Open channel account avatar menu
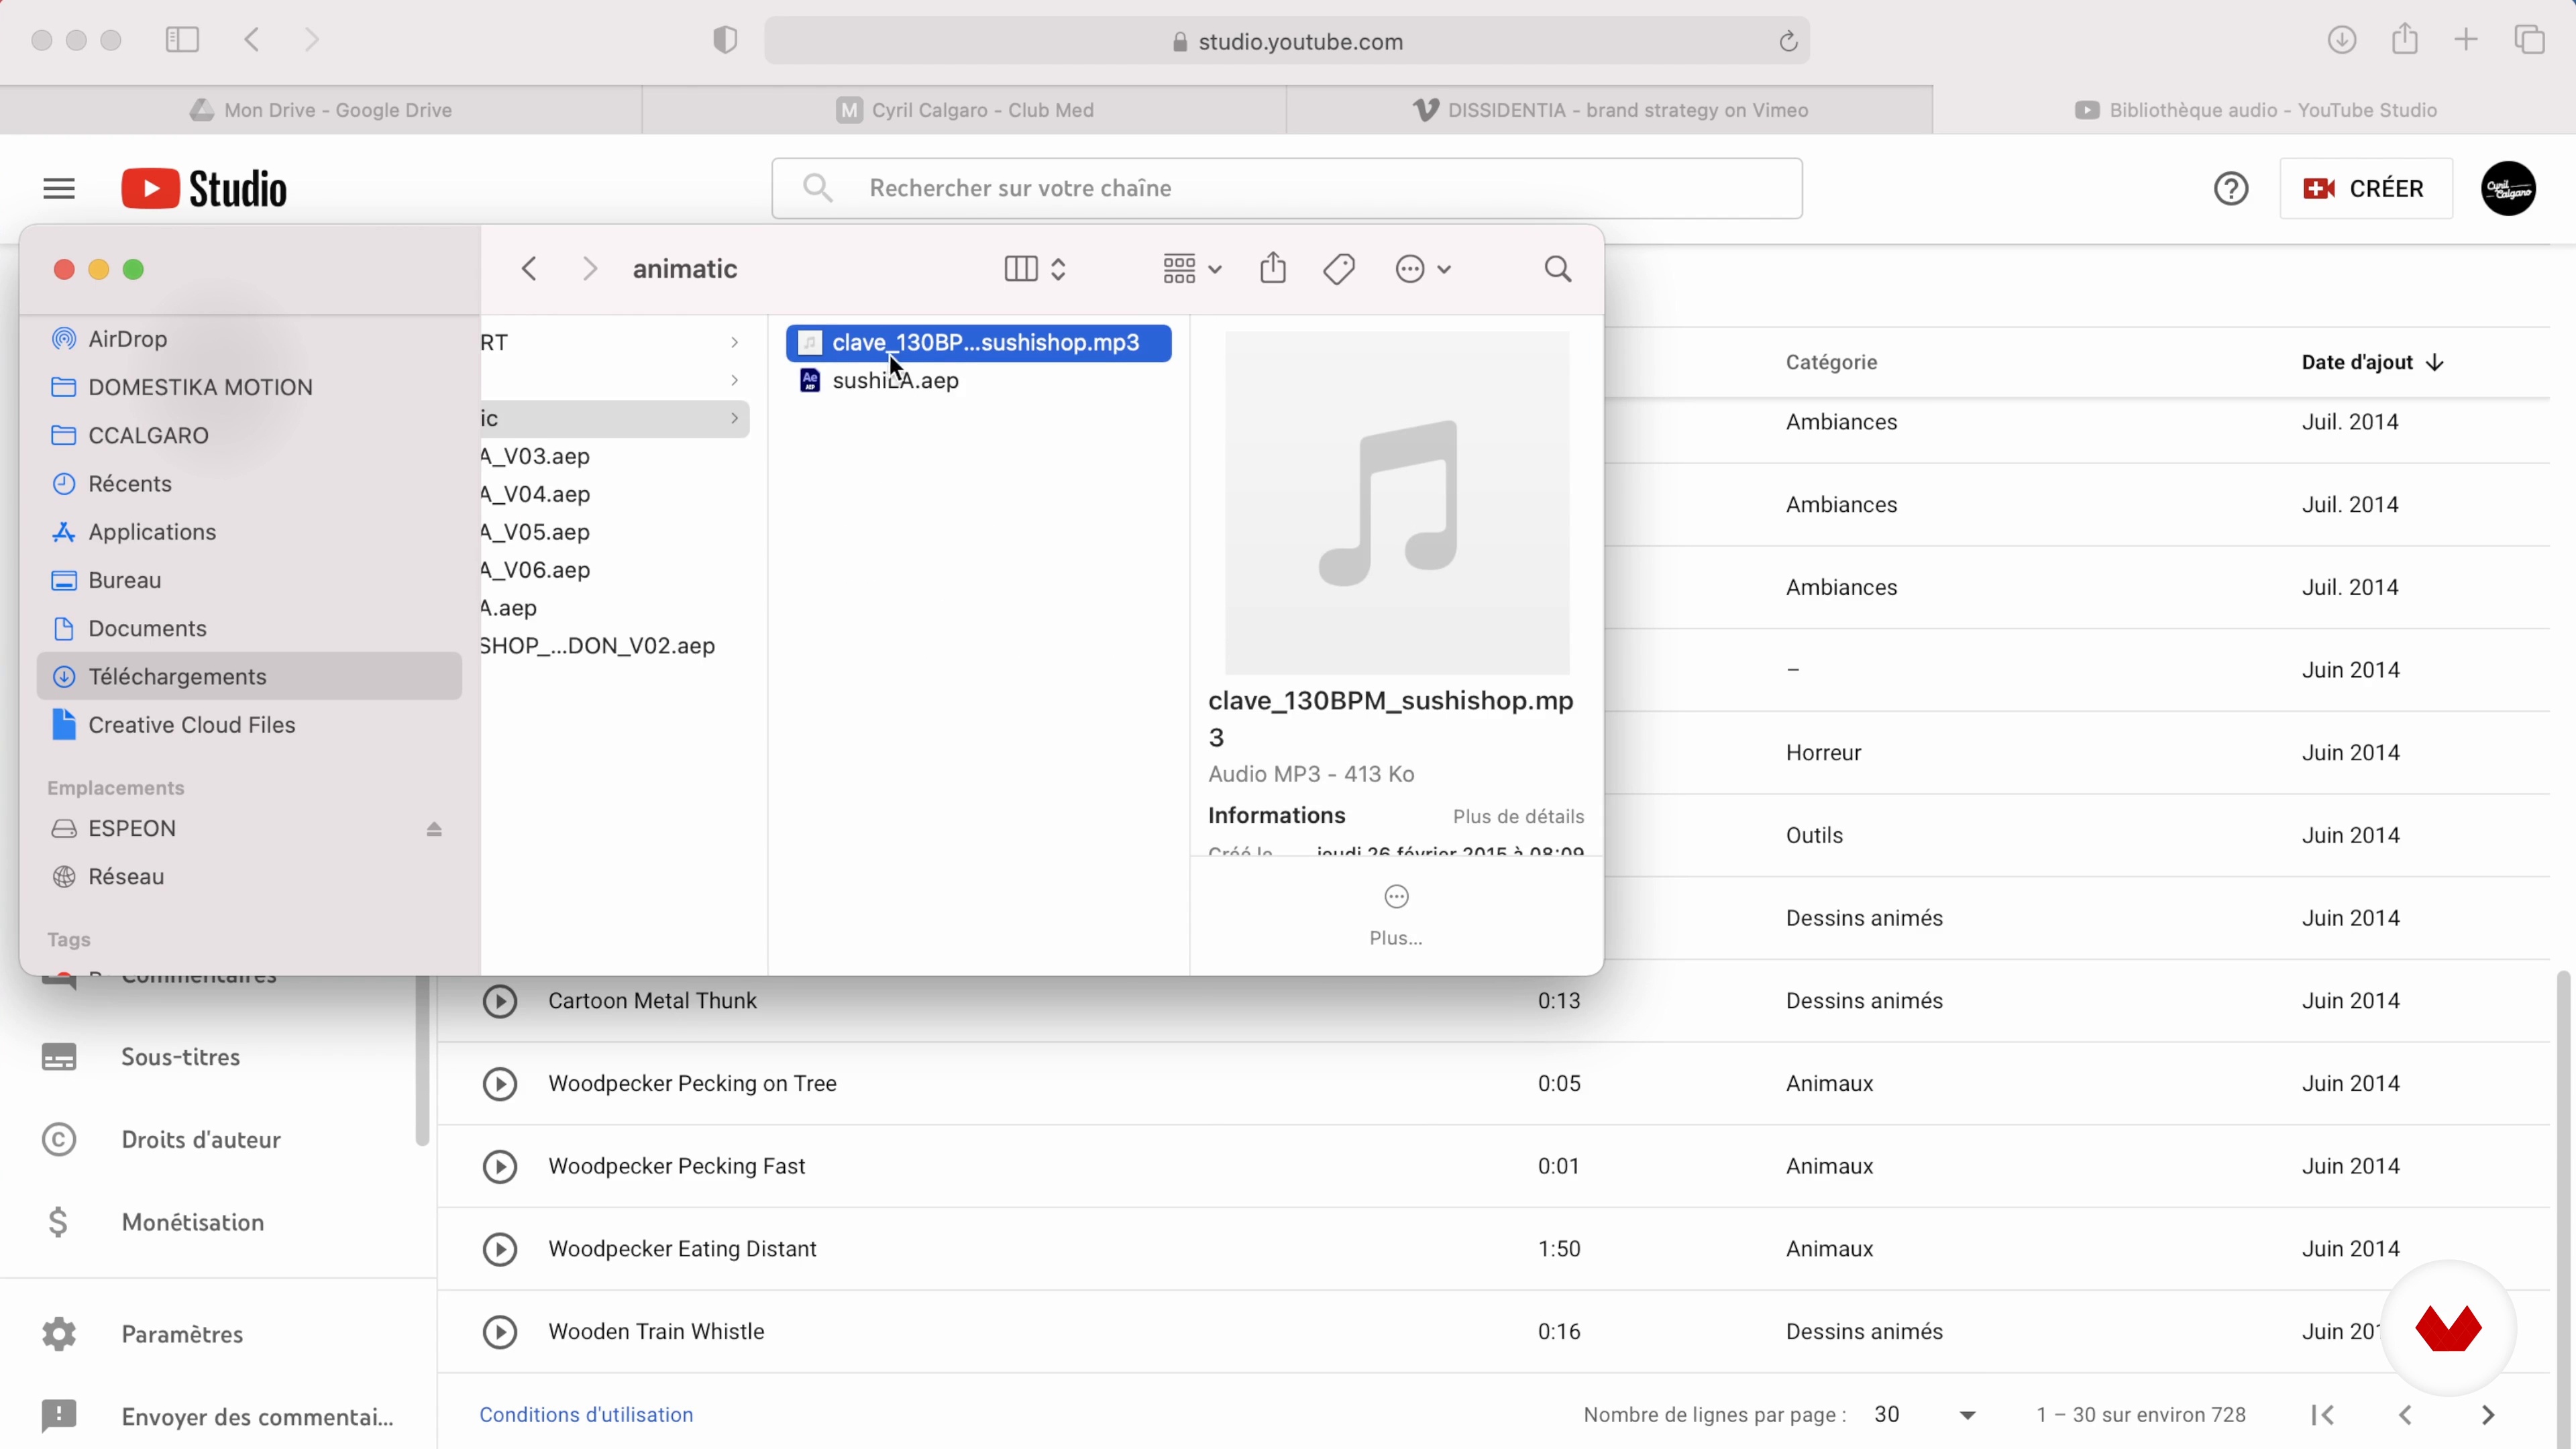The width and height of the screenshot is (2576, 1449). [x=2508, y=188]
